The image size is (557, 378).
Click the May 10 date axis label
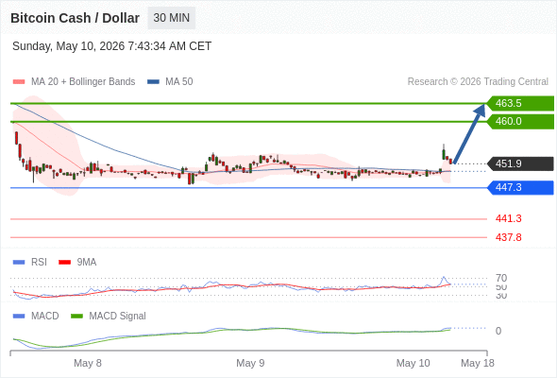coord(414,363)
